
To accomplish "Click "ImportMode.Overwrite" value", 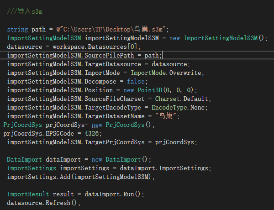I will point(166,73).
